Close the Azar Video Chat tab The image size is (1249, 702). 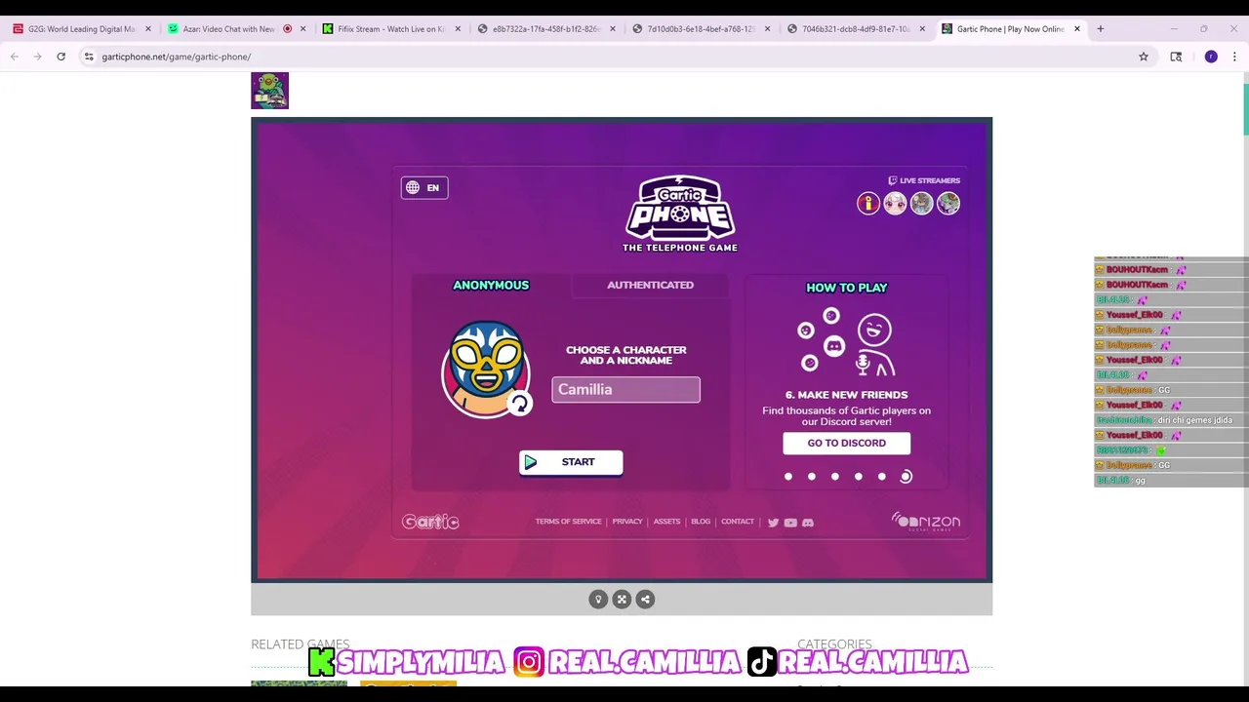(x=302, y=29)
